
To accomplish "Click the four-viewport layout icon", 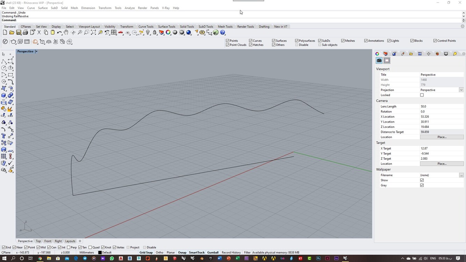I will click(x=114, y=32).
